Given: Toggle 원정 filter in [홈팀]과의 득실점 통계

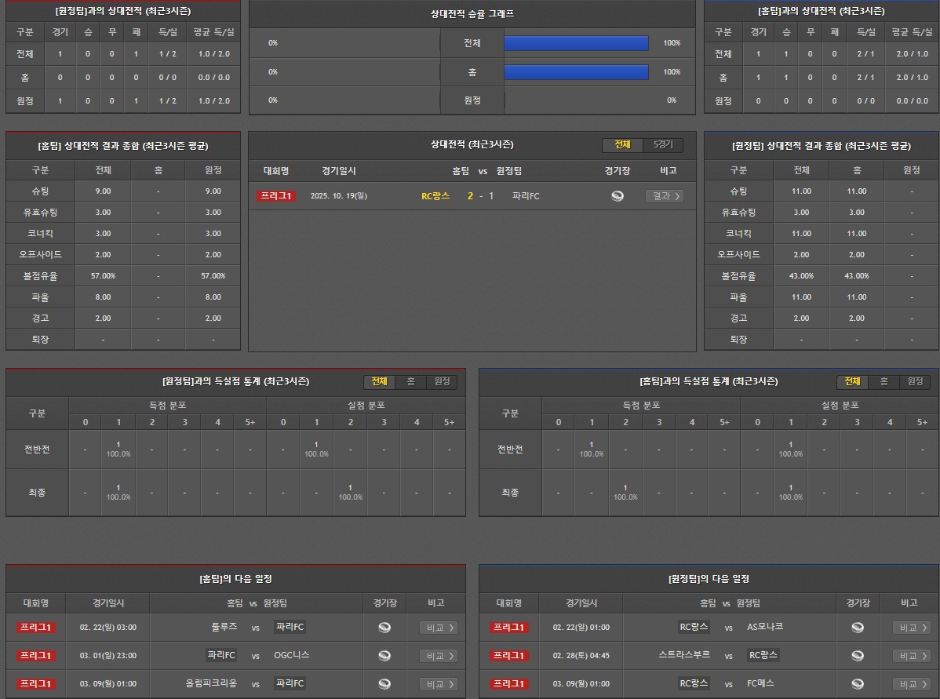Looking at the screenshot, I should pos(915,381).
